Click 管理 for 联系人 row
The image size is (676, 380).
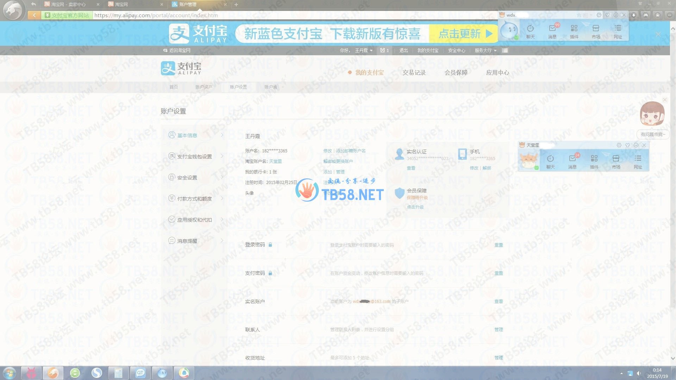click(x=499, y=329)
